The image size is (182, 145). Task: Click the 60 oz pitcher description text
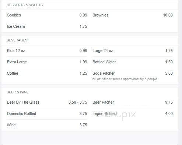125,79
